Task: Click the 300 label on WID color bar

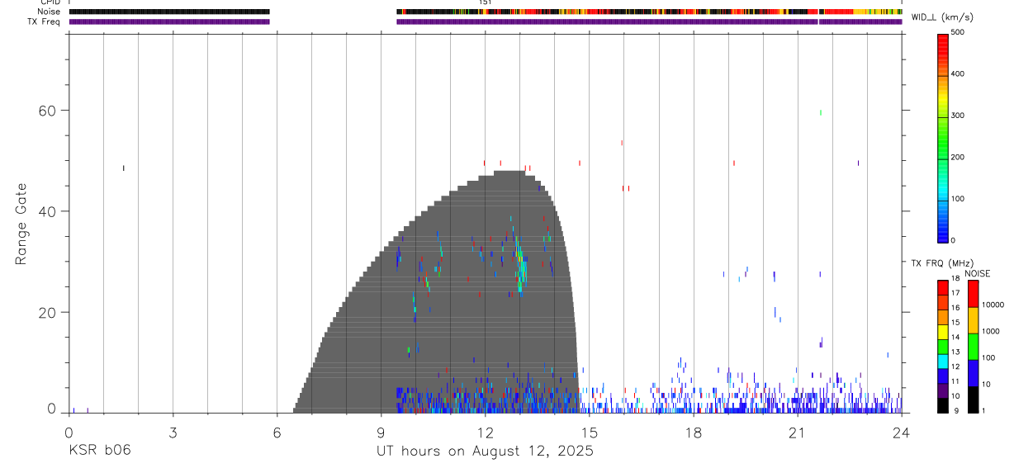Action: (958, 116)
